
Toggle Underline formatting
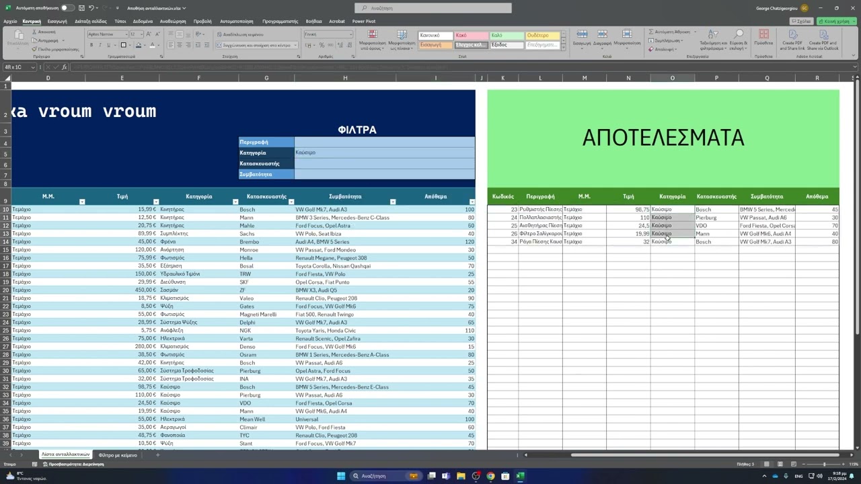click(x=108, y=45)
